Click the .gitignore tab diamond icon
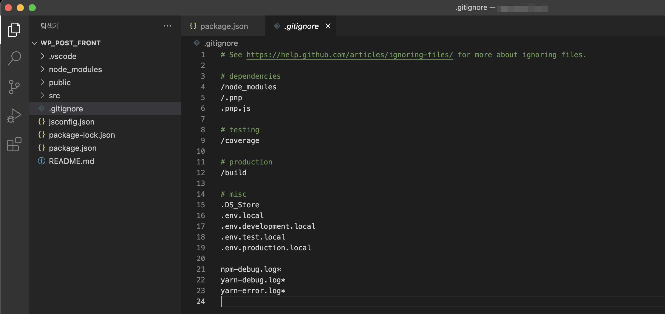This screenshot has height=314, width=665. (x=277, y=26)
